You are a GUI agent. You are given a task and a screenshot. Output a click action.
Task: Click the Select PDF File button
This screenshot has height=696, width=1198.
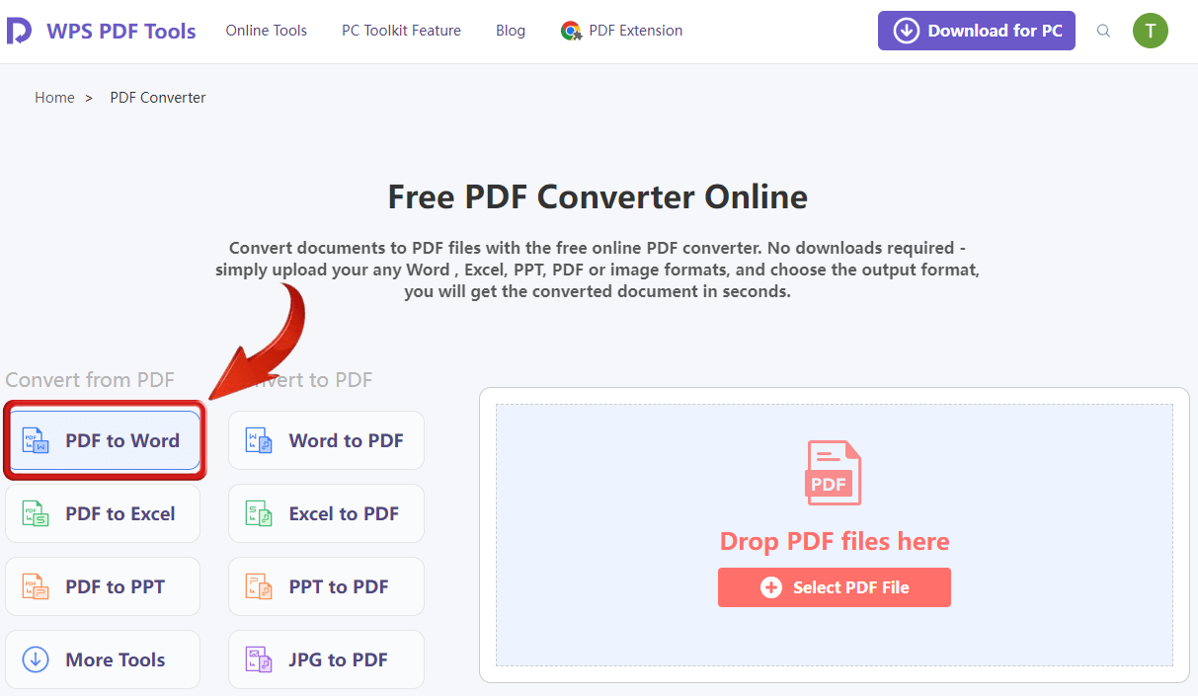click(834, 586)
